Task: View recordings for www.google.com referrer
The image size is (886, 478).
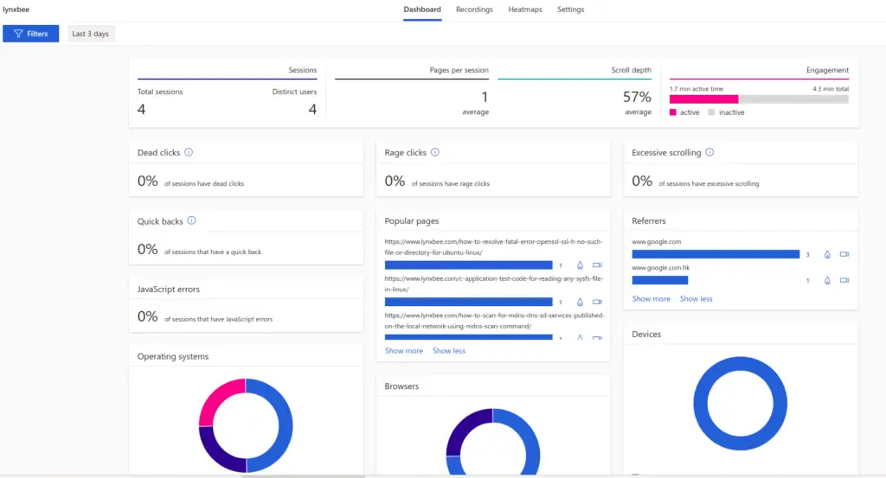Action: 844,254
